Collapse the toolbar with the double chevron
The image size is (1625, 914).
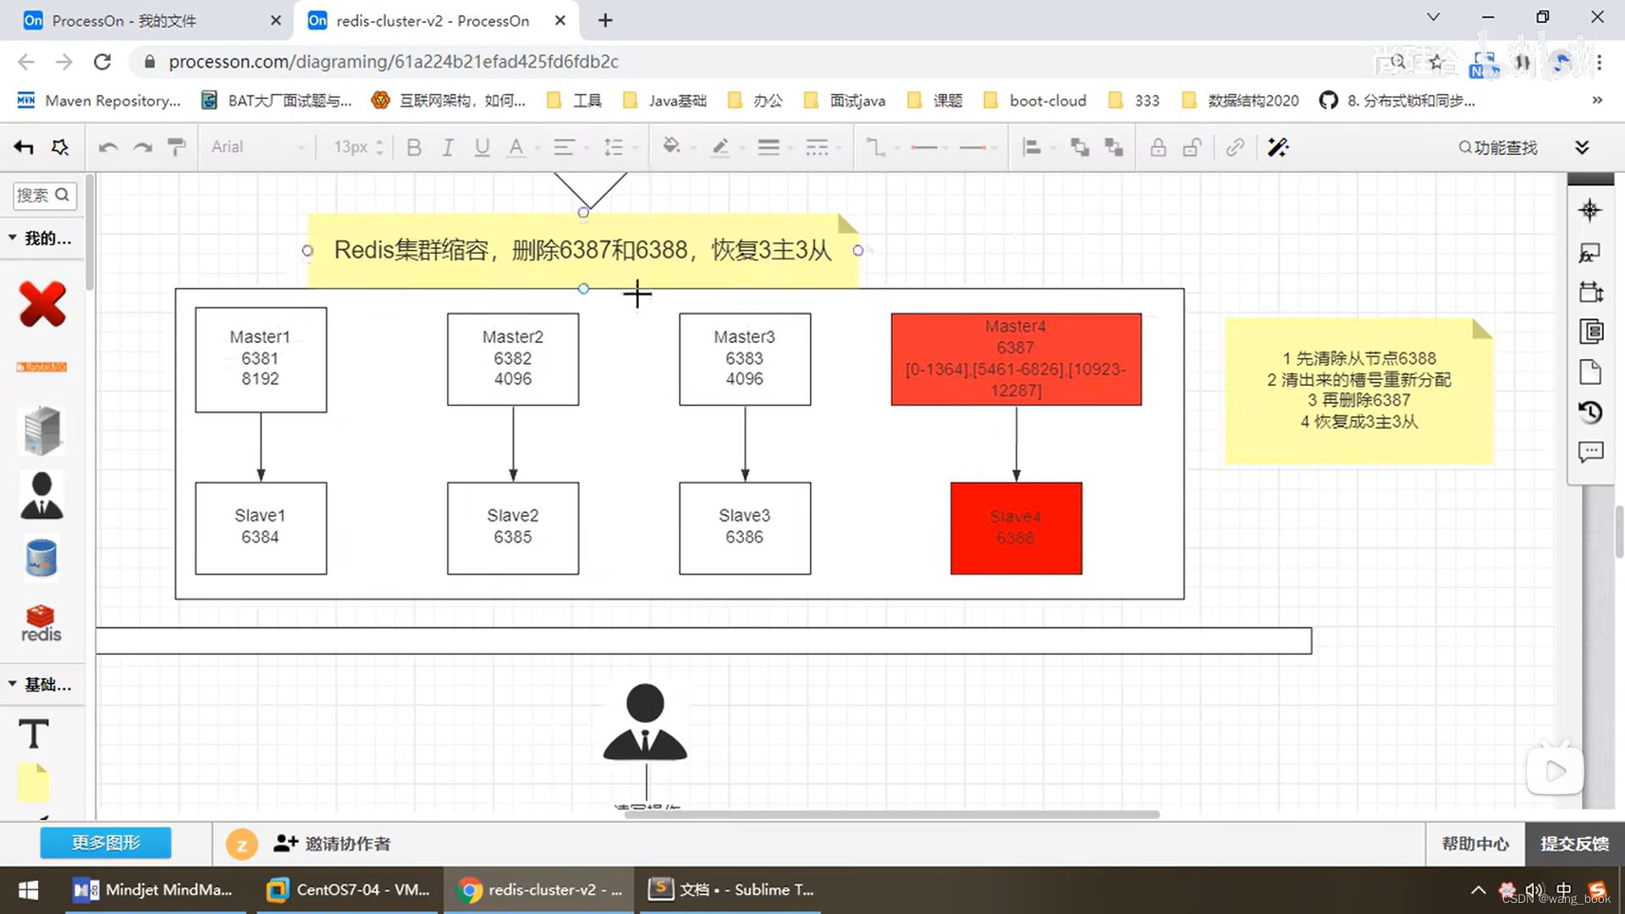tap(1583, 146)
